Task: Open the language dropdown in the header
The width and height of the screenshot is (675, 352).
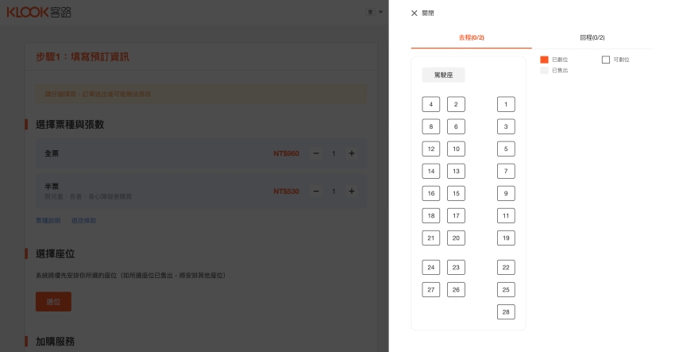Action: [374, 13]
